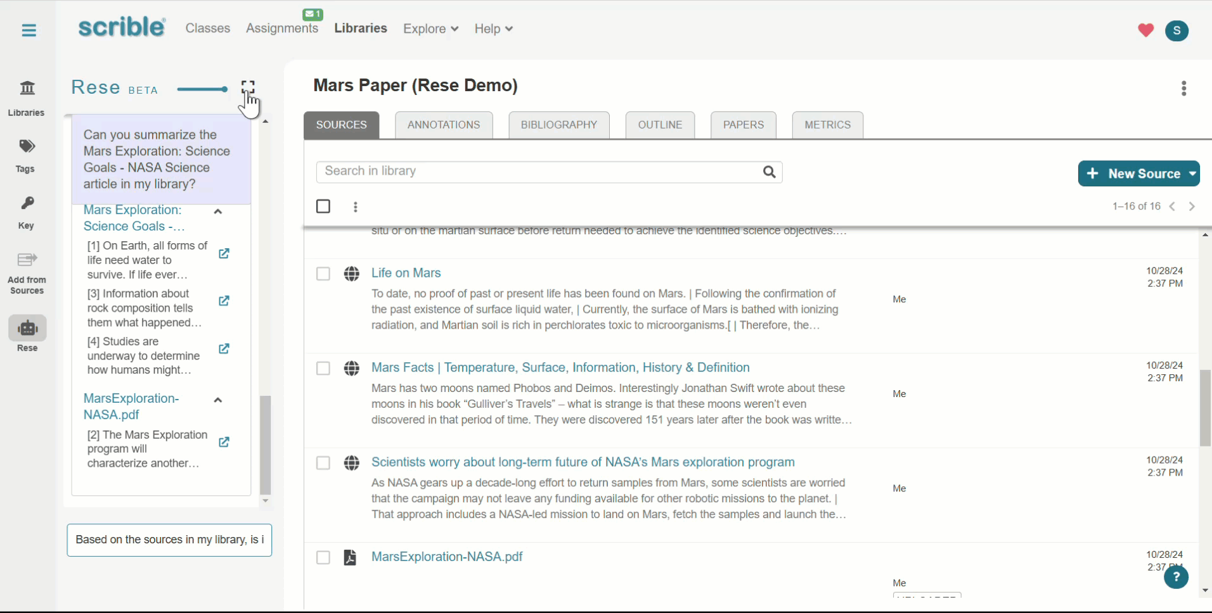
Task: Click globe icon of Mars Facts source
Action: pyautogui.click(x=352, y=368)
